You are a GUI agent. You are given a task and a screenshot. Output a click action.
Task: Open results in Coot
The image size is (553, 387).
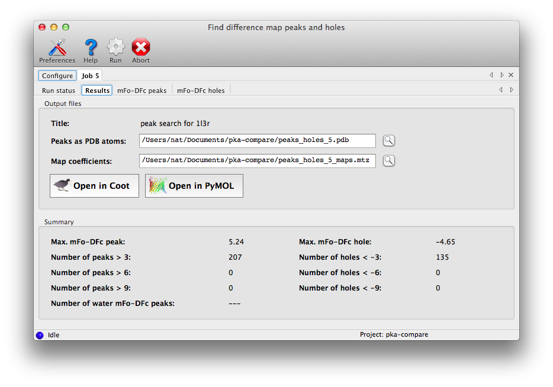point(94,186)
